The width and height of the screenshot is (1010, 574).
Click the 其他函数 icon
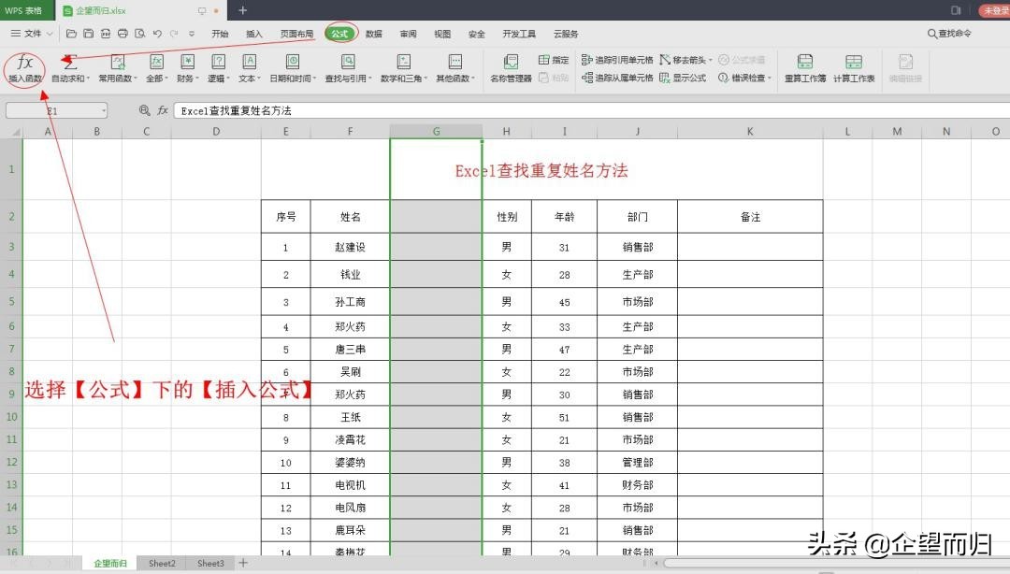coord(454,63)
